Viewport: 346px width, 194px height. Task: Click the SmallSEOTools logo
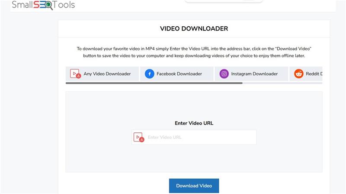[x=43, y=5]
